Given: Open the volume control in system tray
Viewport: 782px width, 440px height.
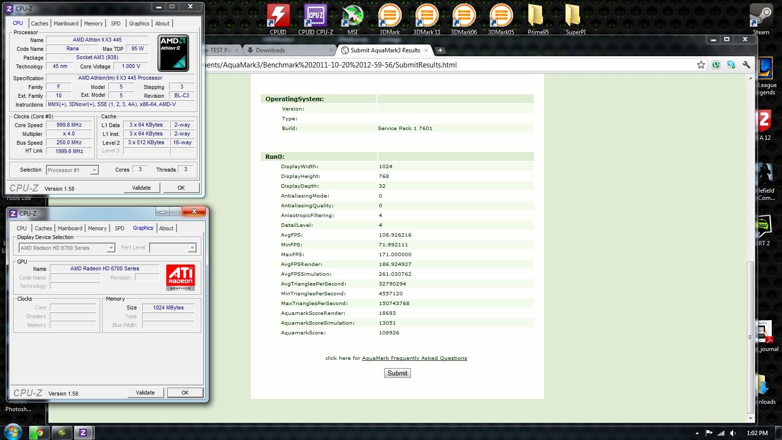Looking at the screenshot, I should click(x=733, y=433).
